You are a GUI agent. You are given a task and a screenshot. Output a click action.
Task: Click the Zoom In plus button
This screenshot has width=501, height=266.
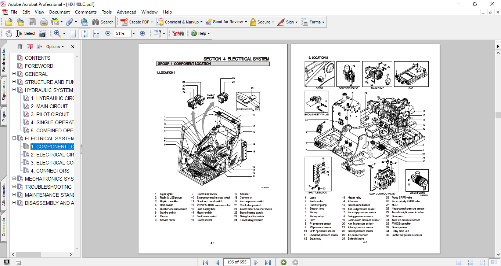click(x=143, y=33)
